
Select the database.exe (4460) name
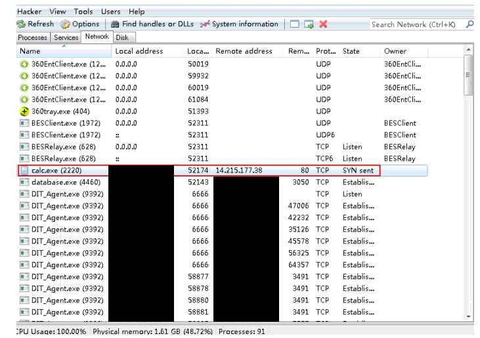pos(66,182)
